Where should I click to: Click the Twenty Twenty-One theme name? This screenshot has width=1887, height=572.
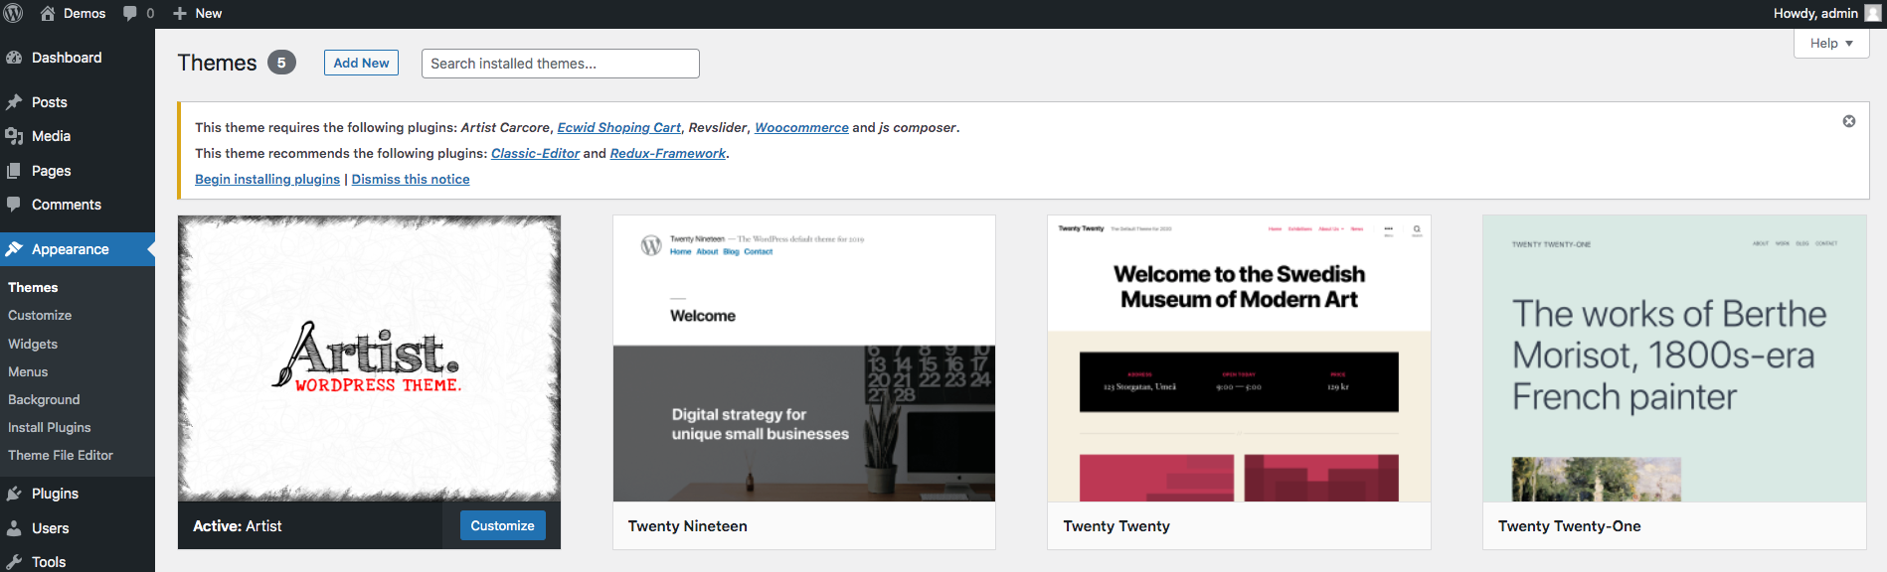coord(1570,526)
